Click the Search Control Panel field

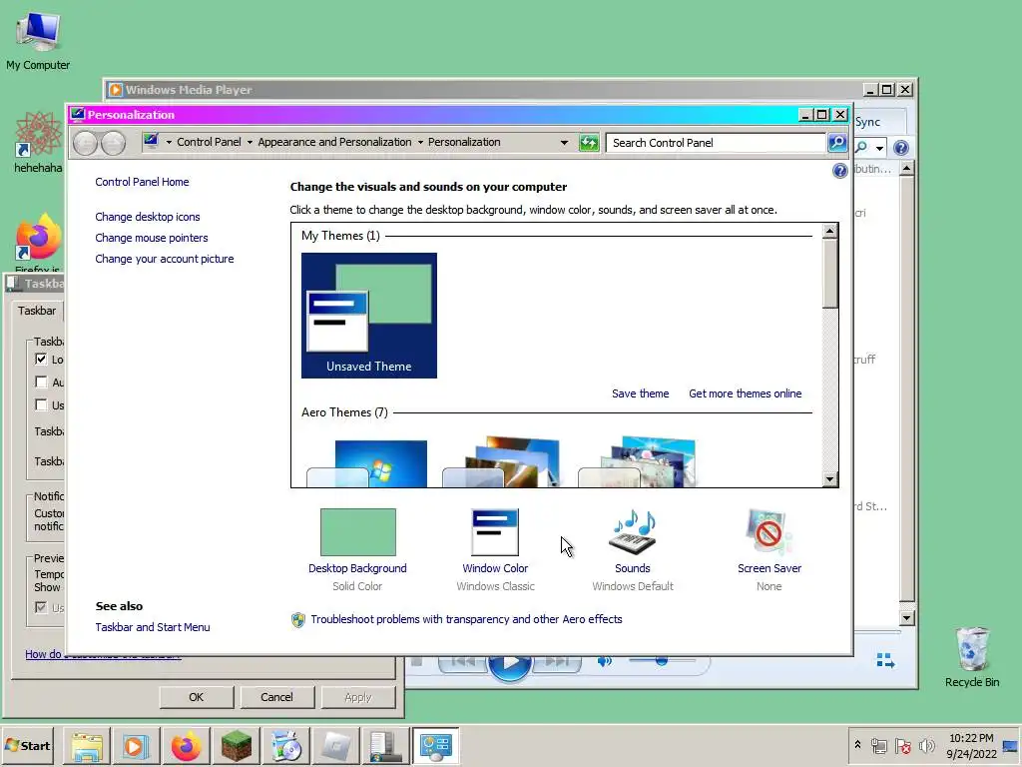pyautogui.click(x=717, y=142)
